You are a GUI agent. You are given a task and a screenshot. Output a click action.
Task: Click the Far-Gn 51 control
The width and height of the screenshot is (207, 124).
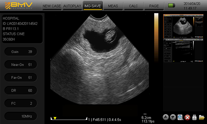[21, 77]
